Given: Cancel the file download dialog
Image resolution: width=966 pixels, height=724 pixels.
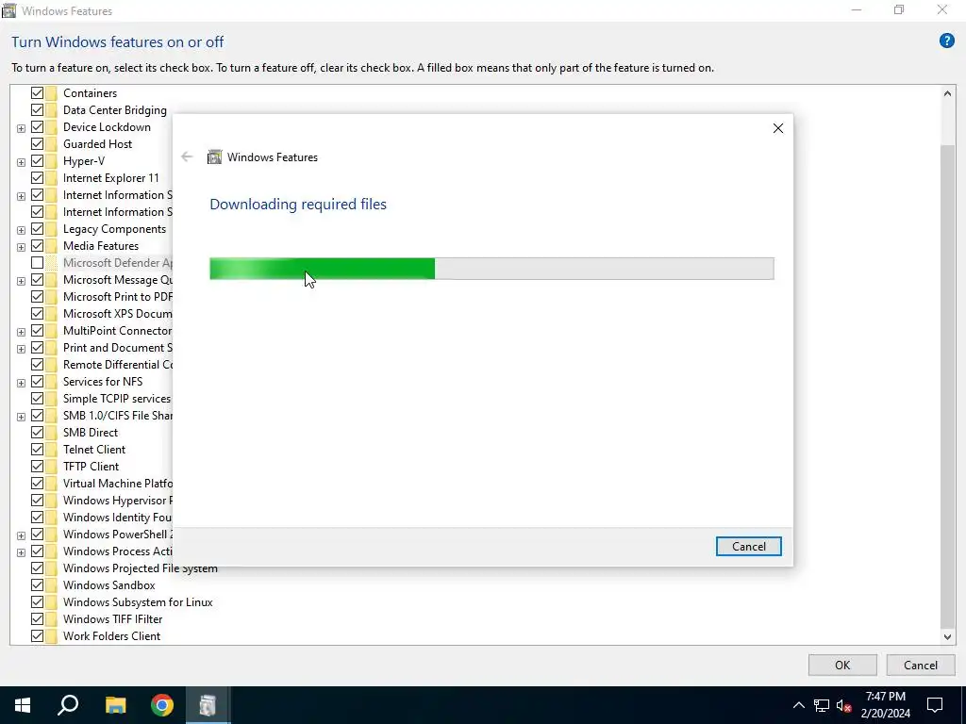Looking at the screenshot, I should [x=748, y=546].
